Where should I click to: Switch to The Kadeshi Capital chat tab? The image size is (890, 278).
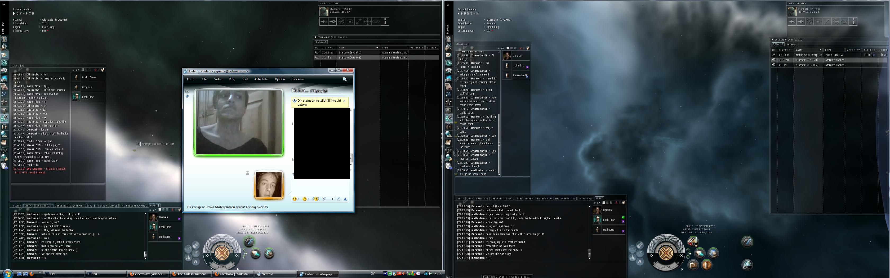pyautogui.click(x=133, y=206)
